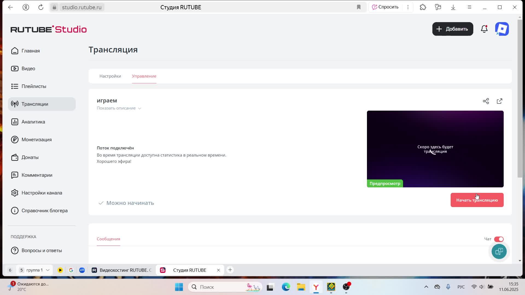Open the Спросить options three-dot menu
Image resolution: width=525 pixels, height=295 pixels.
408,7
